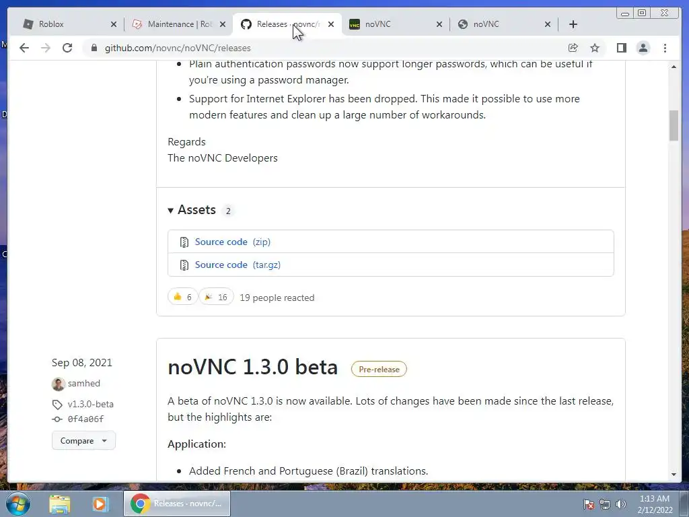Open network status tray icon

[605, 504]
